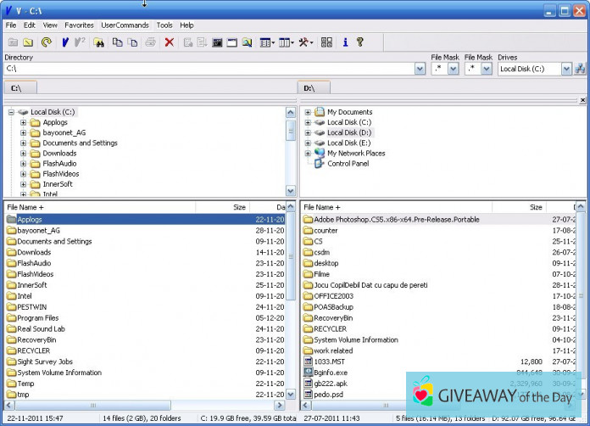This screenshot has height=426, width=590.
Task: Open the first File Mask dropdown
Action: 454,69
